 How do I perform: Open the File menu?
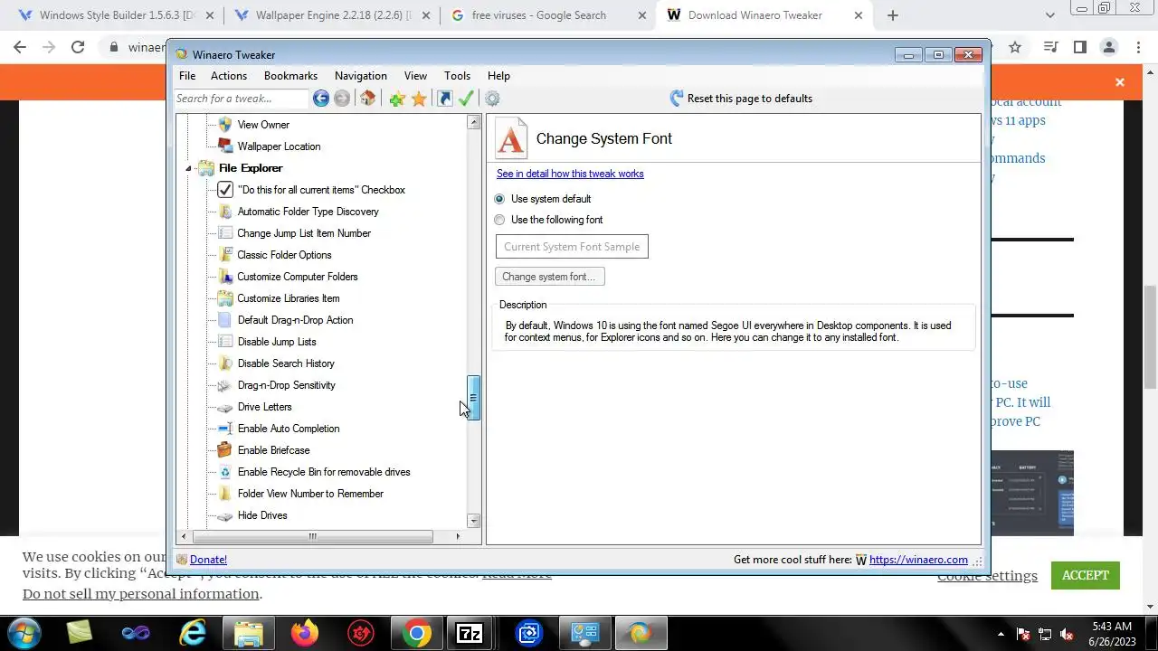pos(187,76)
